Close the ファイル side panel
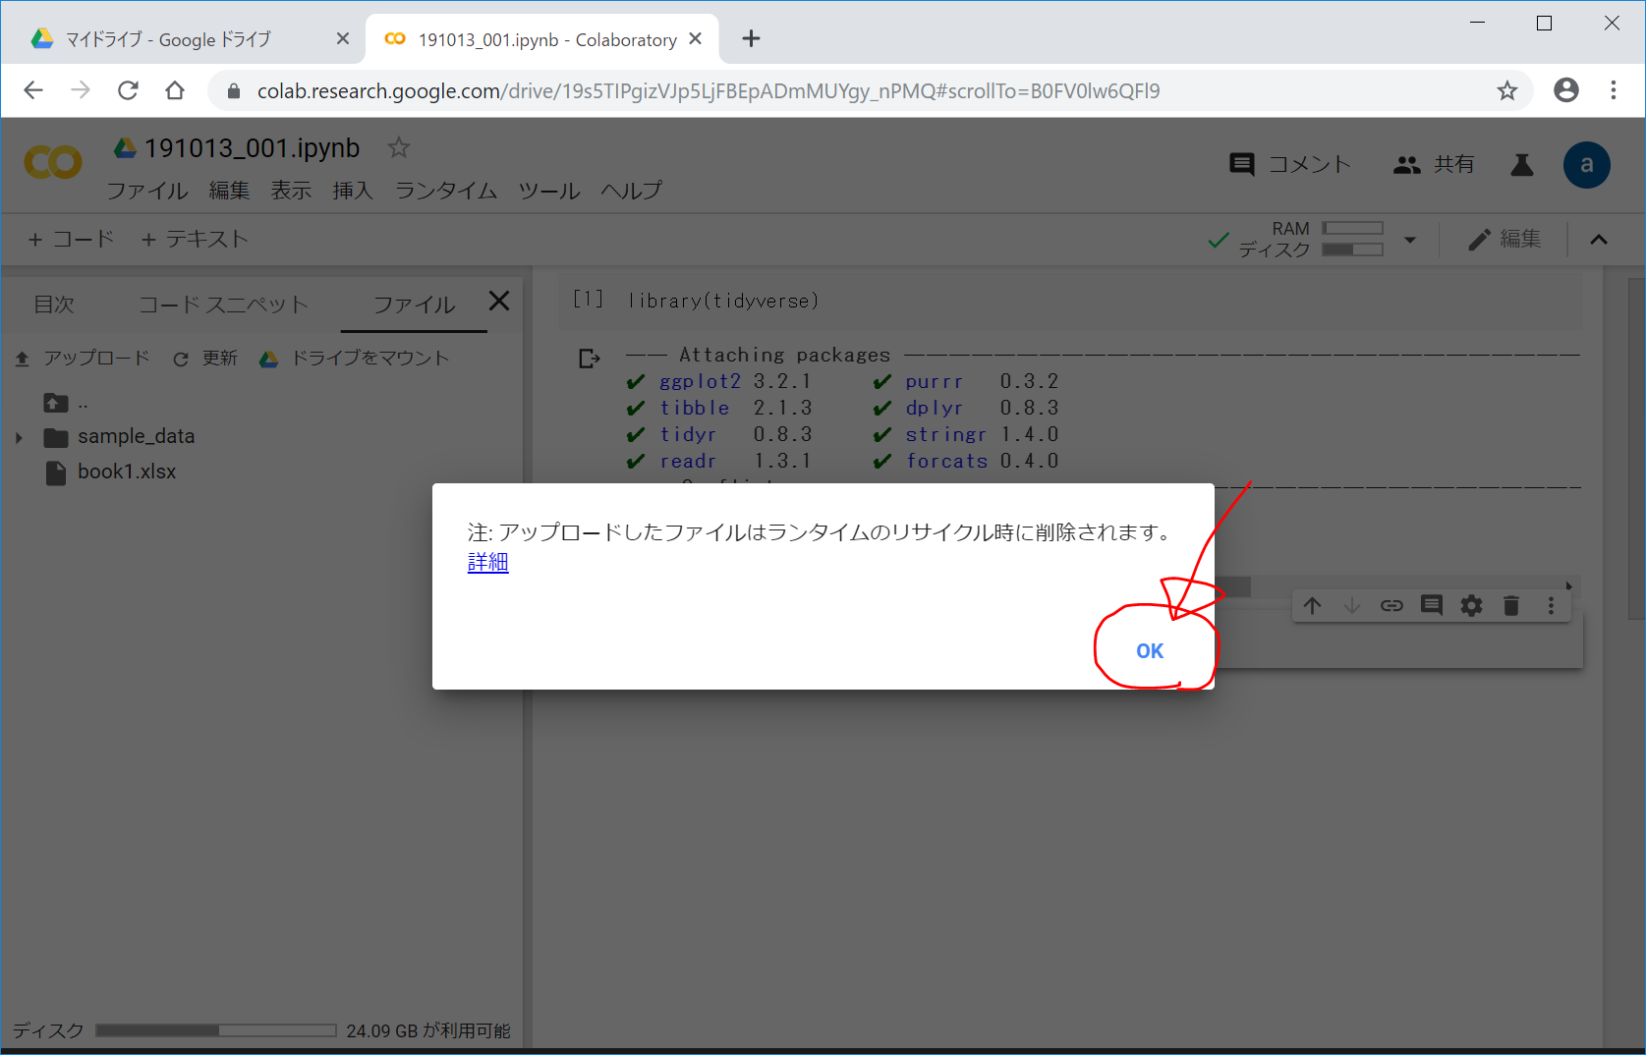Screen dimensions: 1646x1055 499,301
